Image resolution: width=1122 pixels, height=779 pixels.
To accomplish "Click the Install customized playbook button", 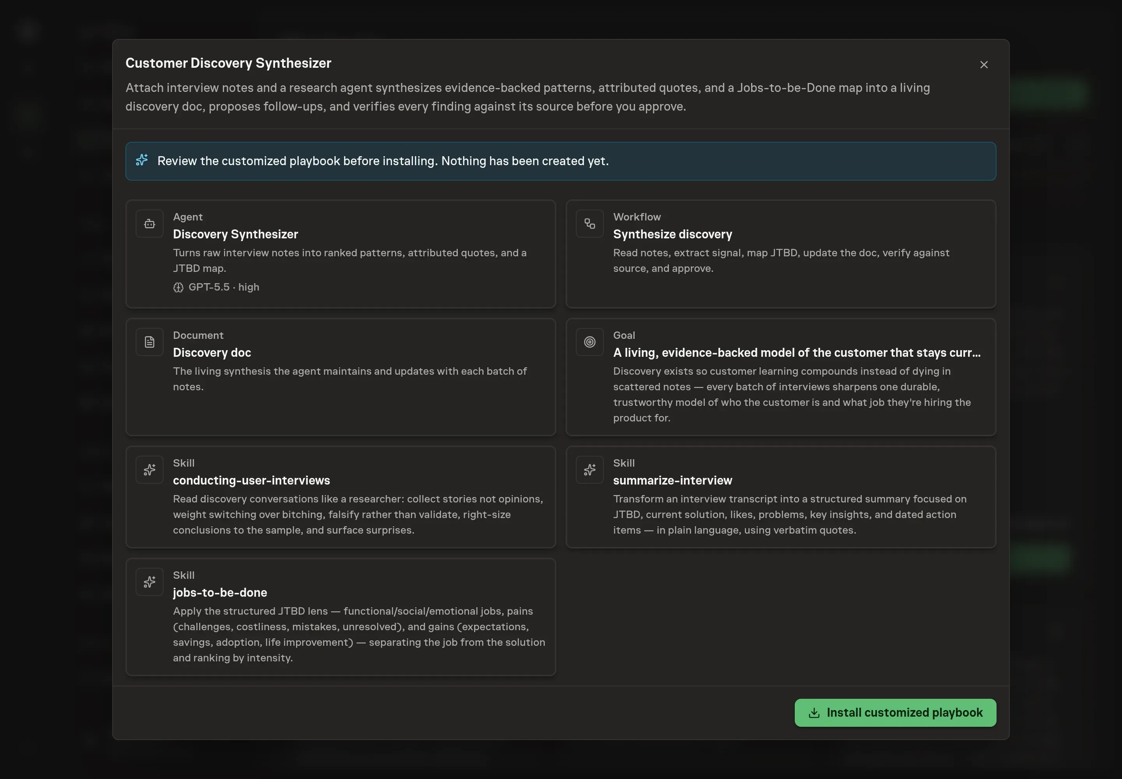I will point(895,713).
